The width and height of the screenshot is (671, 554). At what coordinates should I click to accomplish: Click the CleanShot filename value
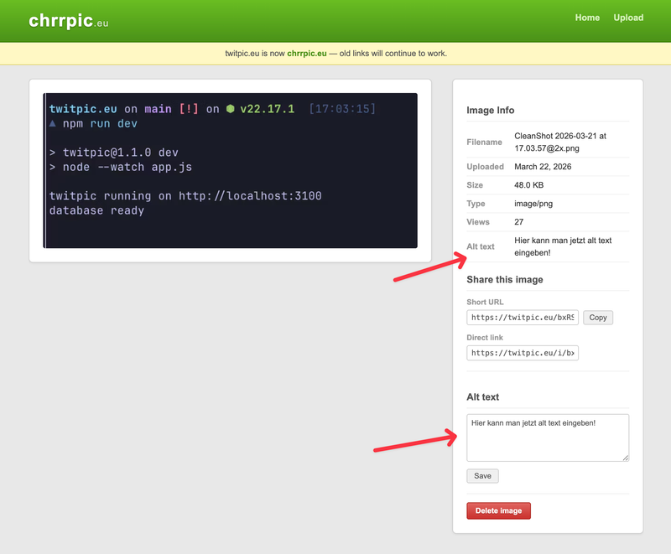pos(562,142)
